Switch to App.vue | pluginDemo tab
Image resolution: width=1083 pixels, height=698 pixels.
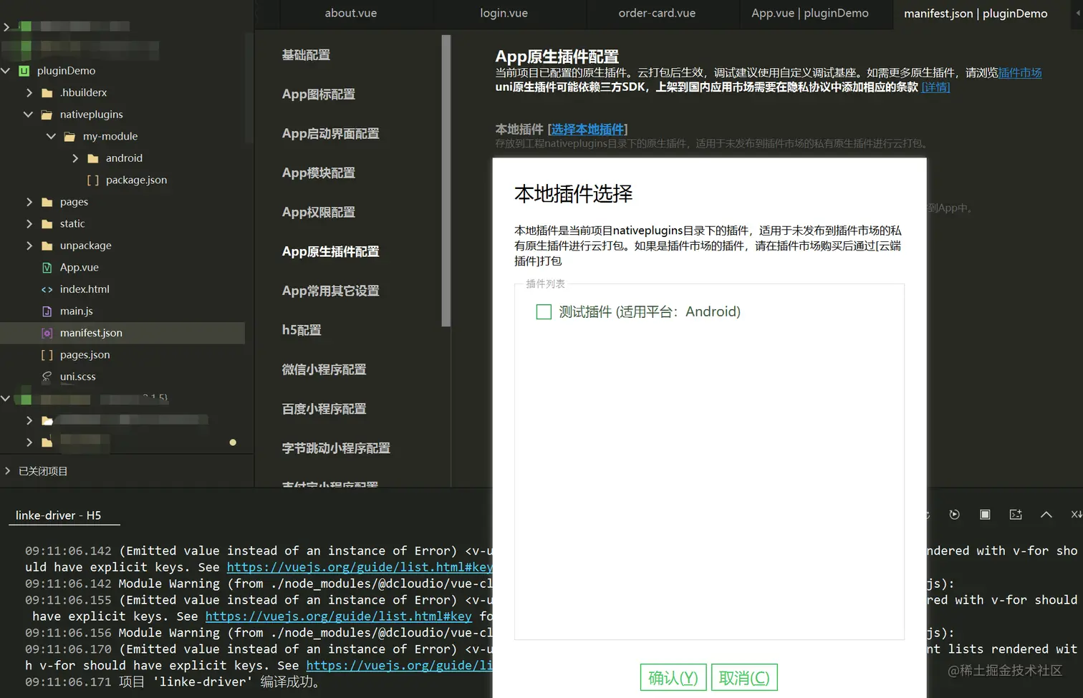810,14
